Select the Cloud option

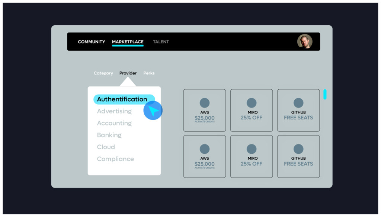(106, 147)
